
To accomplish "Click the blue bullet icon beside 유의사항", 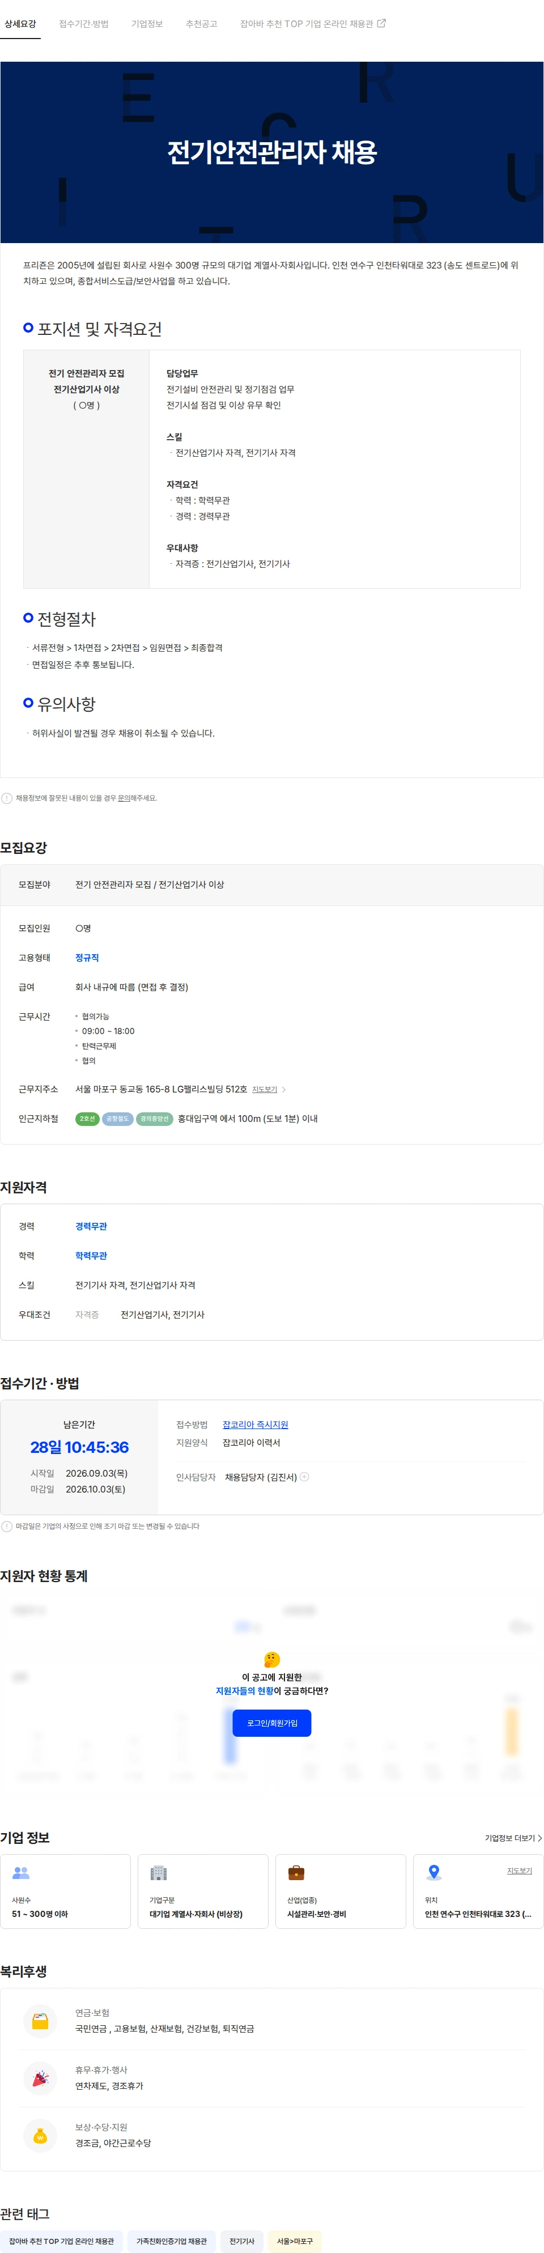I will 29,702.
